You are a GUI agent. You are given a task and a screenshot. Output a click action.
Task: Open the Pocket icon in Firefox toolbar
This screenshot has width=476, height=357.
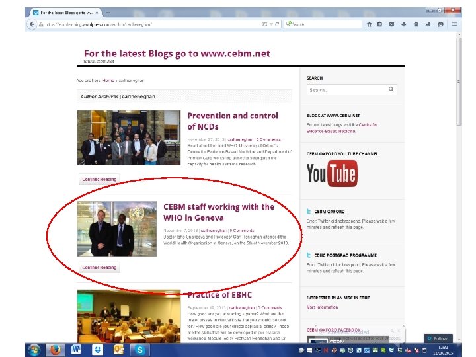tap(391, 24)
